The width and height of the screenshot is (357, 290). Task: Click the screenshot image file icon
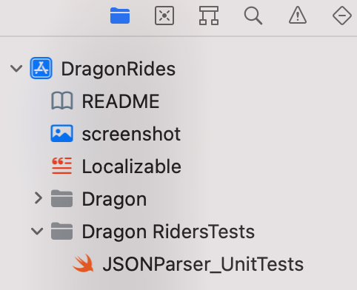pos(61,133)
